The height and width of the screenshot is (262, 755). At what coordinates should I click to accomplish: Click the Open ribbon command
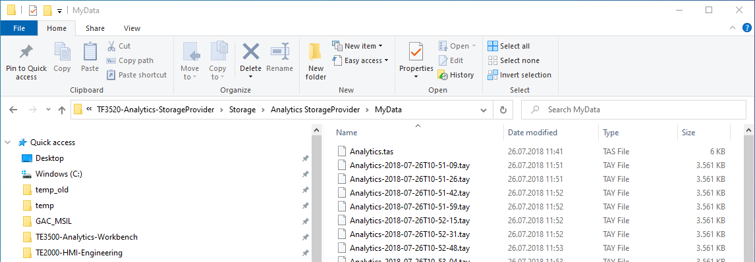click(457, 46)
